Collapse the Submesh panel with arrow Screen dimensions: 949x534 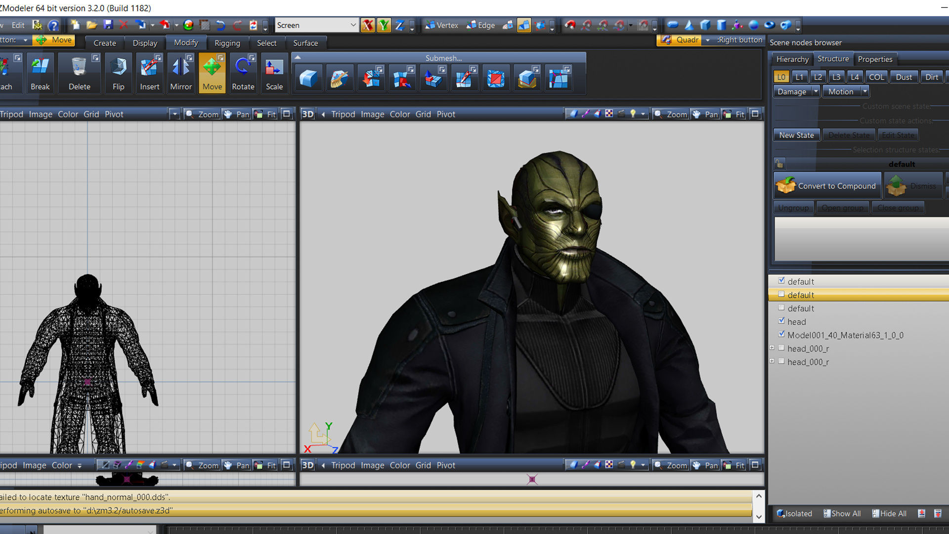pyautogui.click(x=298, y=58)
